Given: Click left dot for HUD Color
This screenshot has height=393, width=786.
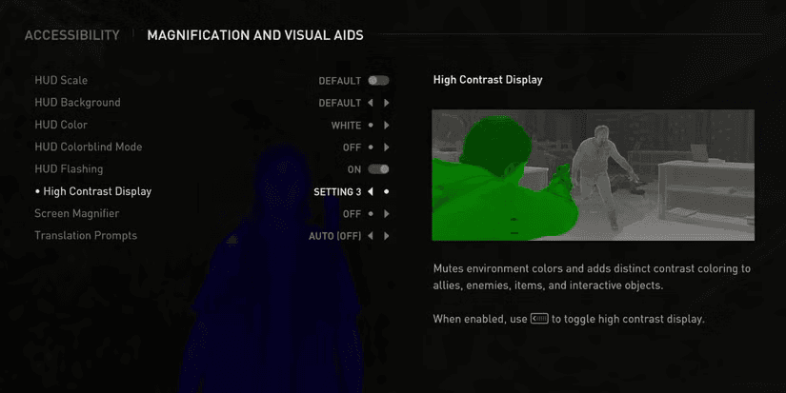Looking at the screenshot, I should click(371, 126).
